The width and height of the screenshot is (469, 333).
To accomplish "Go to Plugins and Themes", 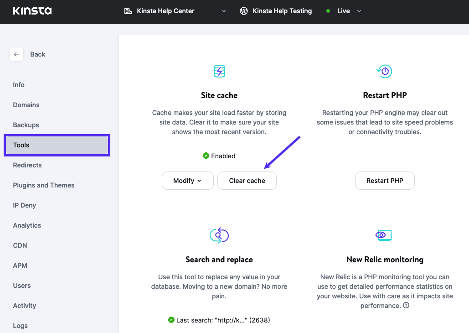I will [44, 185].
